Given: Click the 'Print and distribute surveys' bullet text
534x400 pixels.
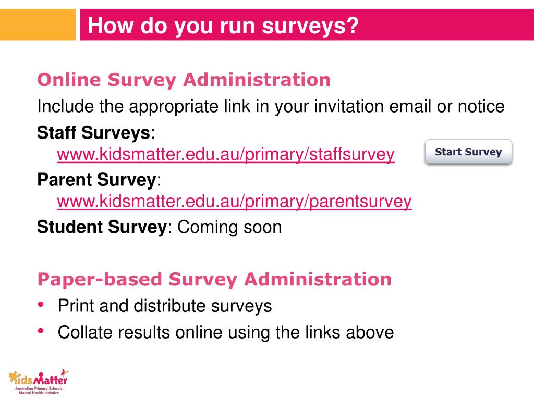Looking at the screenshot, I should pyautogui.click(x=165, y=306).
